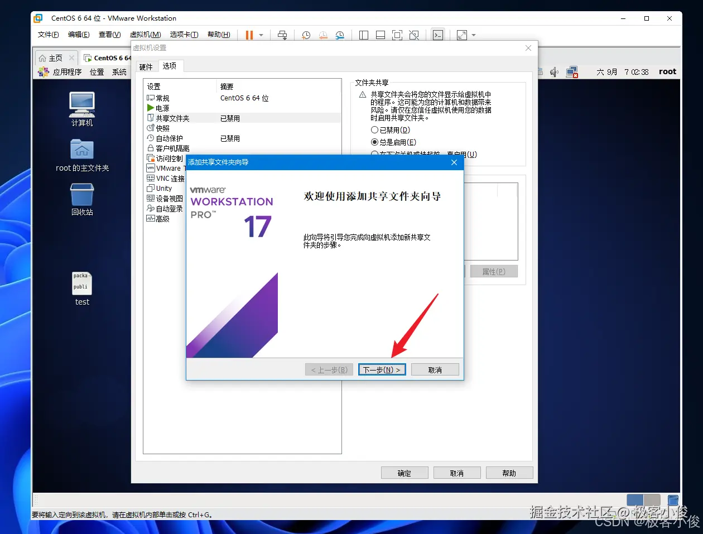Screen dimensions: 703x534
Task: Open the 编辑(E) menu
Action: pyautogui.click(x=79, y=35)
